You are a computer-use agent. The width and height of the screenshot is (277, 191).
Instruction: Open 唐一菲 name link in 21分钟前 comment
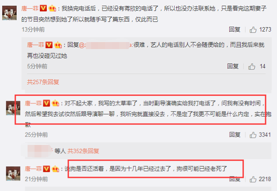(33, 169)
